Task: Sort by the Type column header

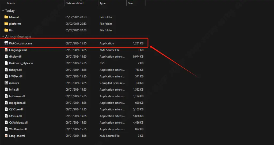Action: click(x=102, y=3)
